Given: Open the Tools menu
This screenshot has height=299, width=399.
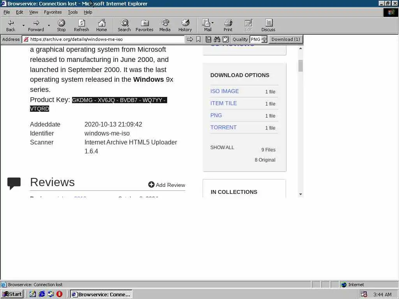Looking at the screenshot, I should (x=72, y=12).
